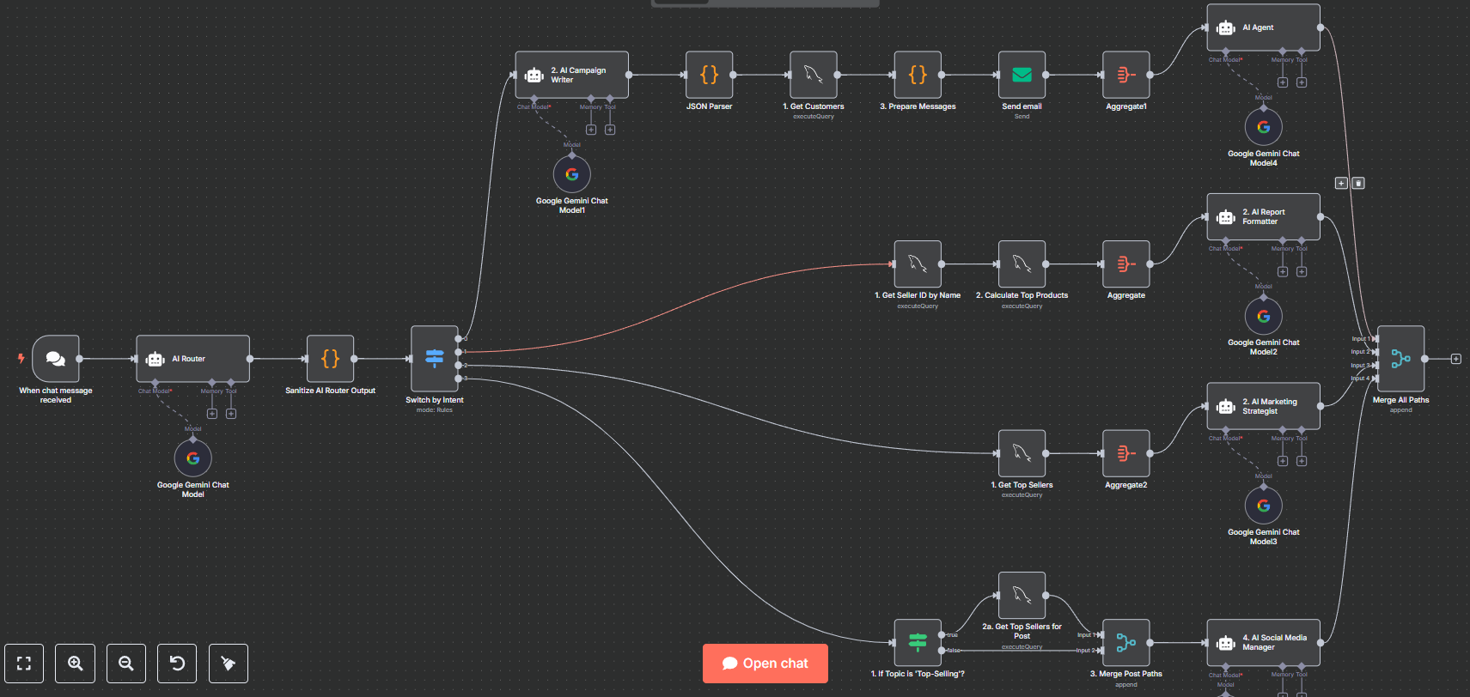Select the AI Agent node

tap(1264, 27)
